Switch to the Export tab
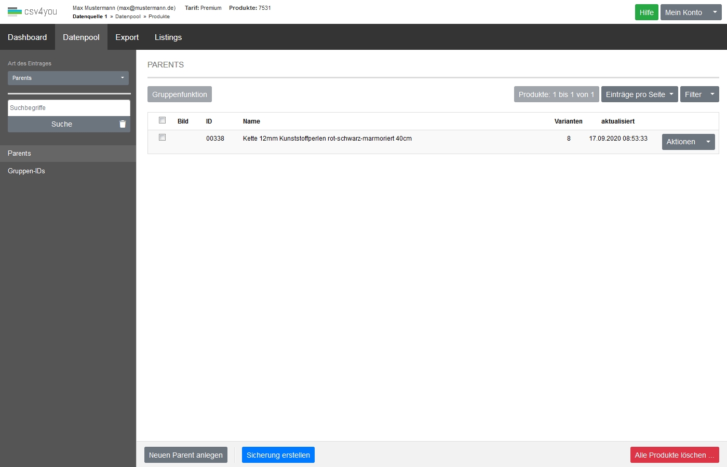This screenshot has width=727, height=467. (x=127, y=37)
